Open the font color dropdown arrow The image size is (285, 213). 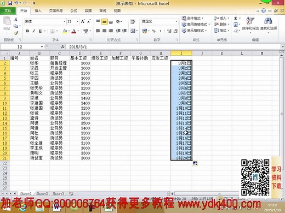point(78,31)
